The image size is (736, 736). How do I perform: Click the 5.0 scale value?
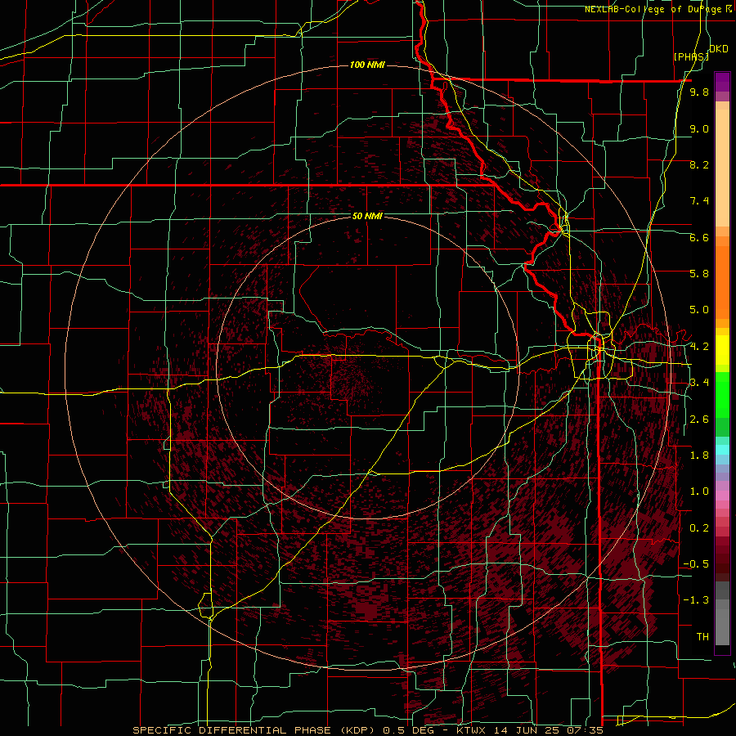click(x=699, y=310)
